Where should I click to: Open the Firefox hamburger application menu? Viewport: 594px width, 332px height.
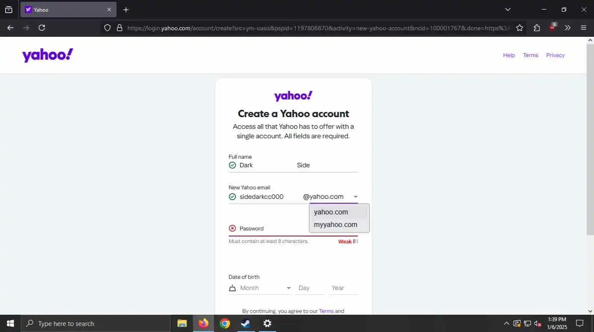[x=584, y=28]
